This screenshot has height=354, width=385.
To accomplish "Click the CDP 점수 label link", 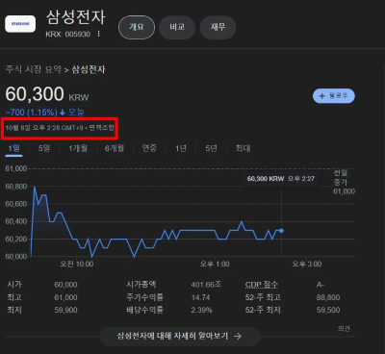I will coord(262,285).
